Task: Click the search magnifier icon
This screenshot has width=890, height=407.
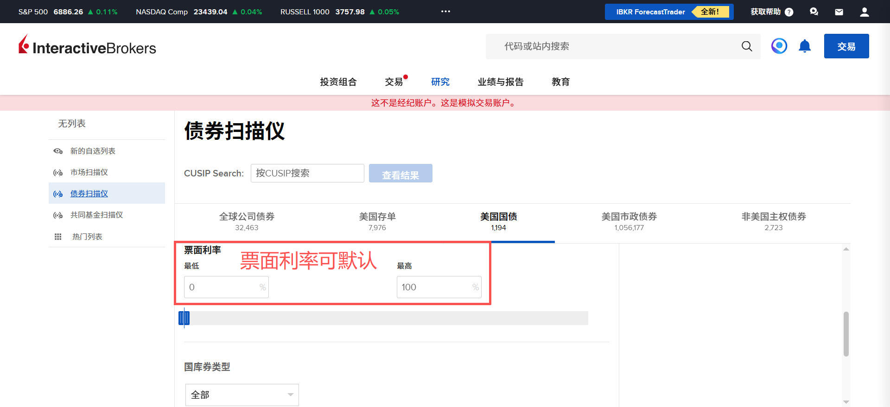Action: (746, 46)
